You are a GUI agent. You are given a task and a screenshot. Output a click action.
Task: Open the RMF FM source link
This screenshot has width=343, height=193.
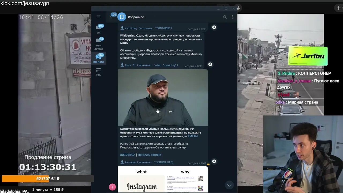tap(193, 136)
